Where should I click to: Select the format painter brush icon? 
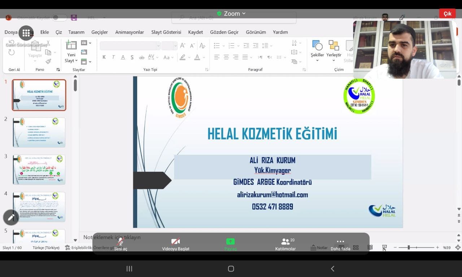tap(48, 61)
